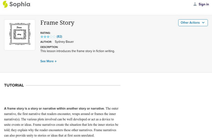Open the Sign in link
This screenshot has height=138, width=212.
204,4
